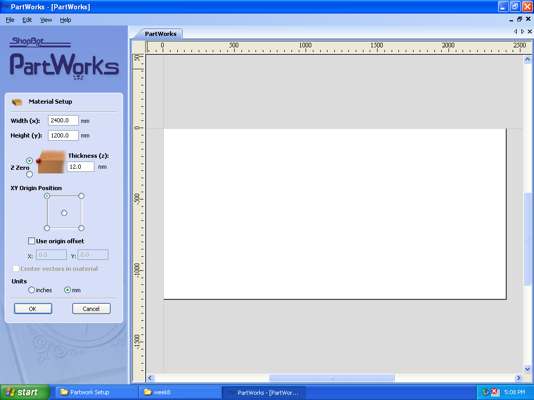
Task: Click the Width (x) input field
Action: point(63,120)
